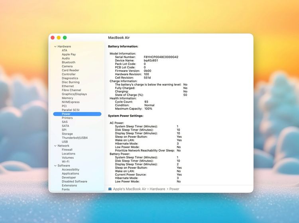299x223 pixels.
Task: Open Graphics/Displays information
Action: tap(74, 94)
